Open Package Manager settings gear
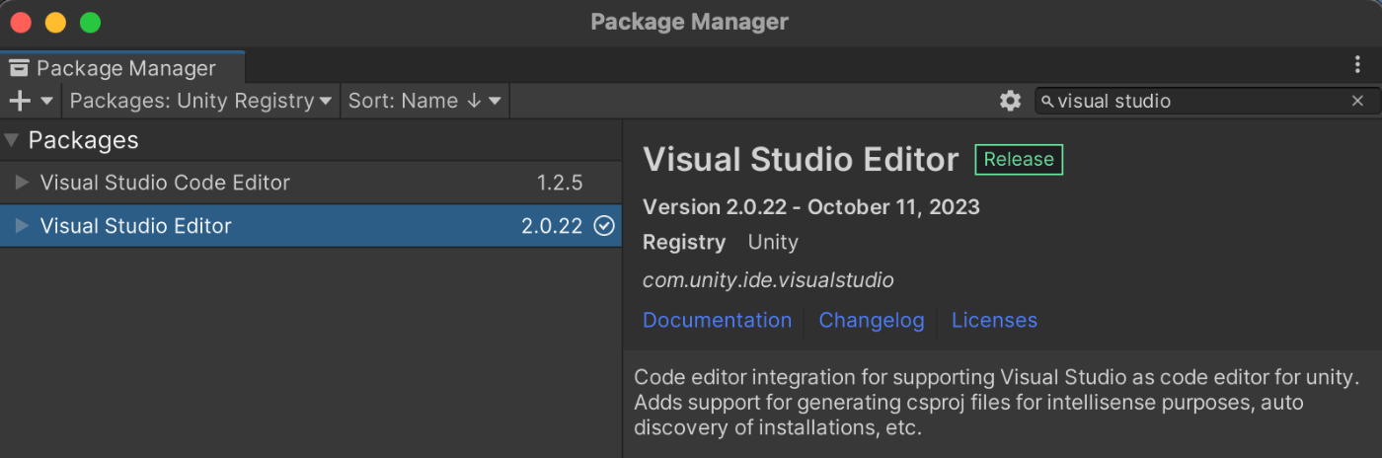The height and width of the screenshot is (458, 1382). (1009, 101)
